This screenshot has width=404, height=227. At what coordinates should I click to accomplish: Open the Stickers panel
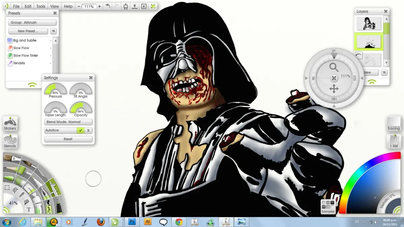(x=10, y=124)
